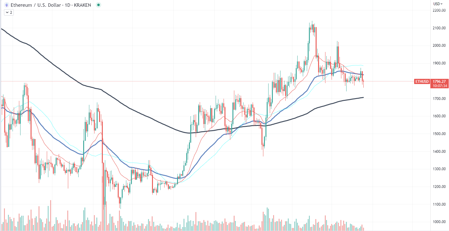449x231 pixels.
Task: Click the 1700.00 price scale label
Action: 439,99
